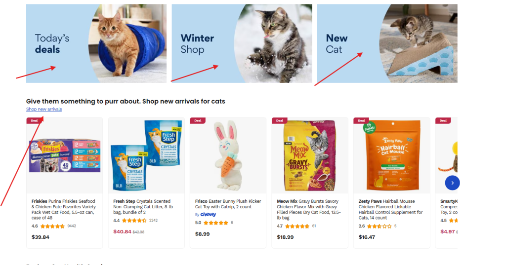Image resolution: width=506 pixels, height=265 pixels.
Task: Open Fresh Step Crystals Scented litter title
Action: (x=144, y=207)
